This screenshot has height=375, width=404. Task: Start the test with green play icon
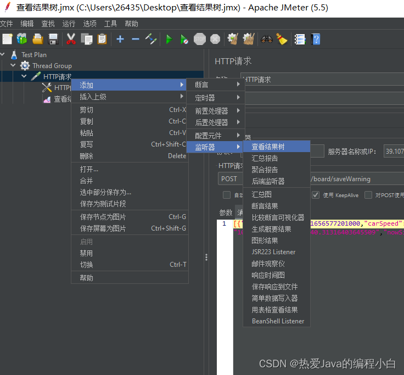169,39
